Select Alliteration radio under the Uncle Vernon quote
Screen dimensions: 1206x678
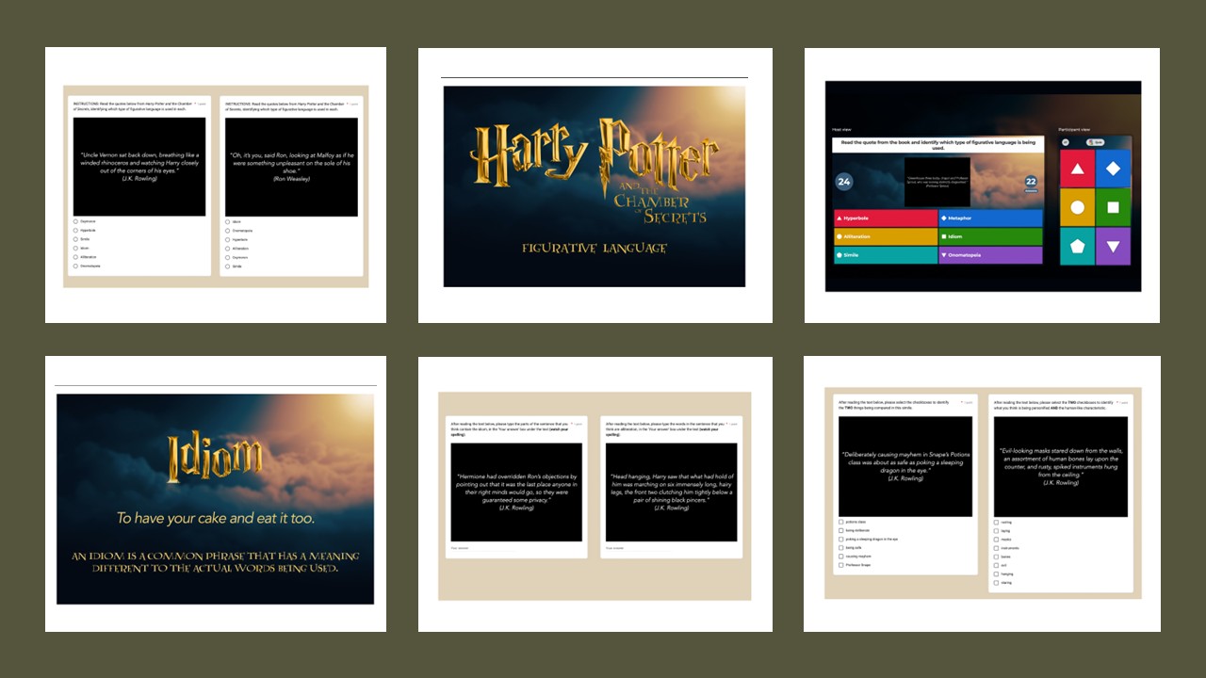pos(75,257)
